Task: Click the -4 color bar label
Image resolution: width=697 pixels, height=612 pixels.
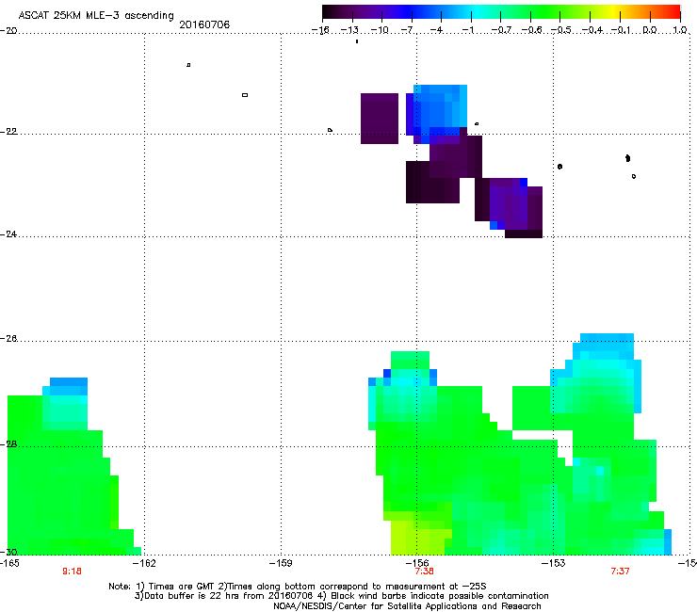Action: pos(438,30)
